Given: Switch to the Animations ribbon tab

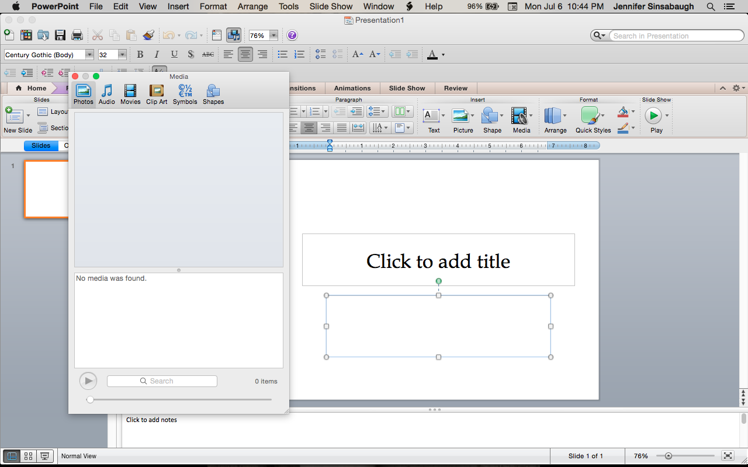Looking at the screenshot, I should click(352, 88).
